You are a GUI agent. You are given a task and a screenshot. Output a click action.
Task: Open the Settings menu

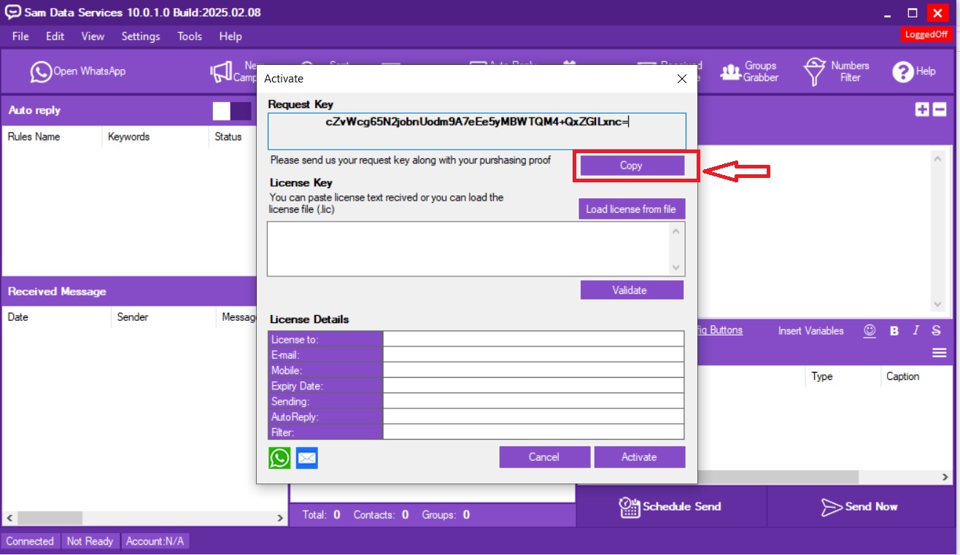coord(141,36)
